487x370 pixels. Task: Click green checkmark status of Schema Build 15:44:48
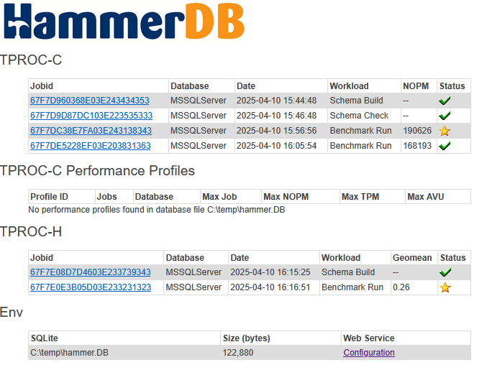click(x=445, y=101)
